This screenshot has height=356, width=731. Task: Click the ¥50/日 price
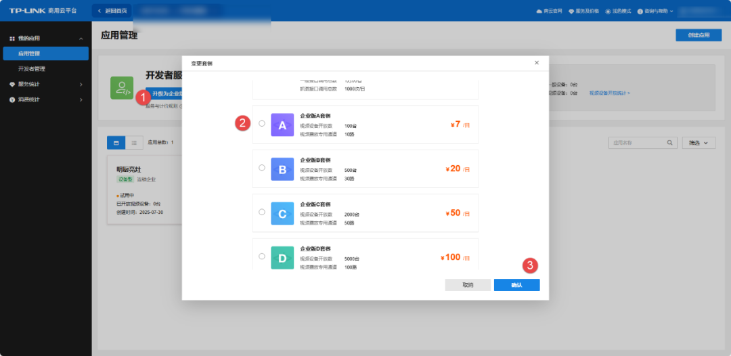coord(458,213)
